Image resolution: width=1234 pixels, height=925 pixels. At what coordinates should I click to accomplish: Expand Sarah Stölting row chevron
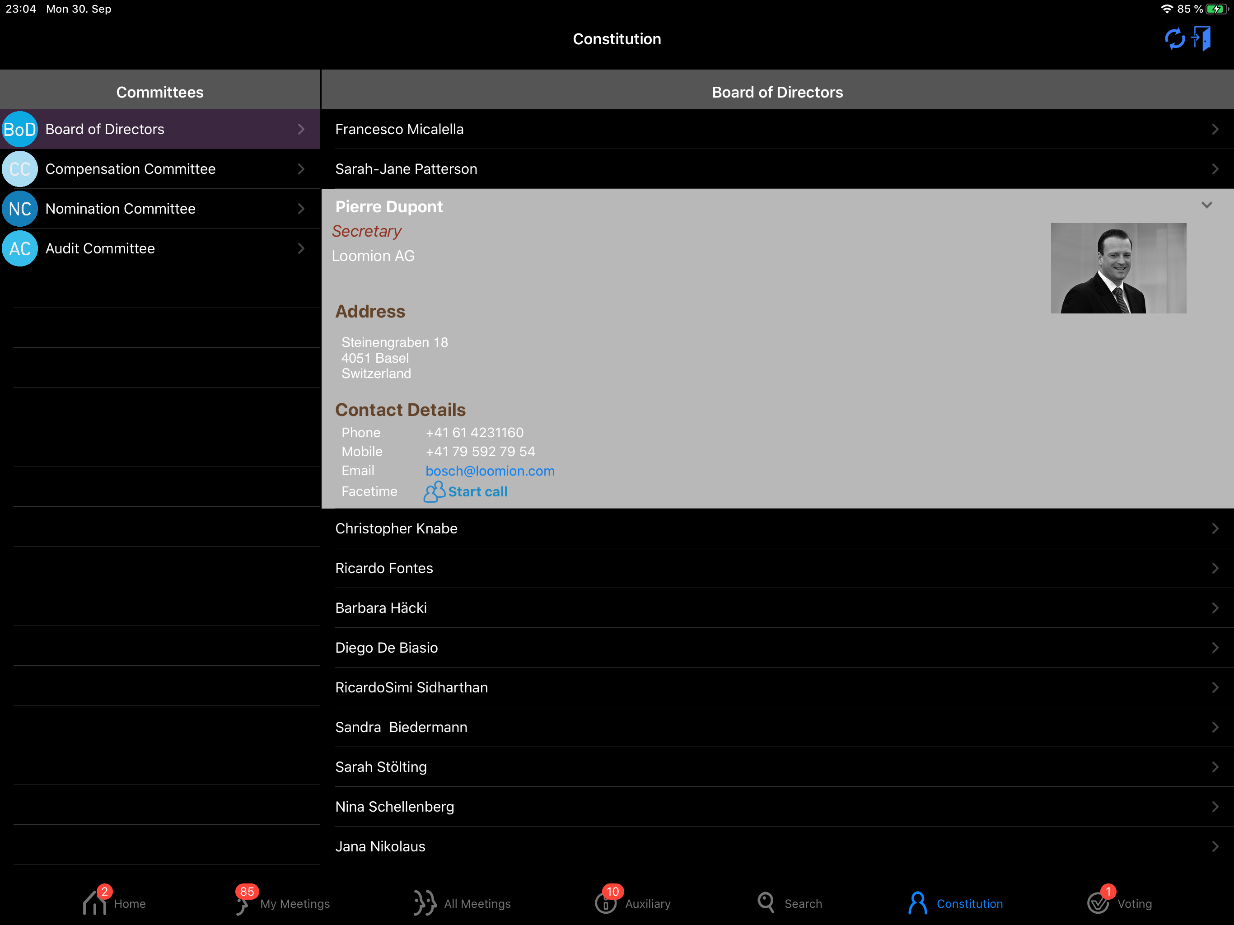click(x=1215, y=767)
